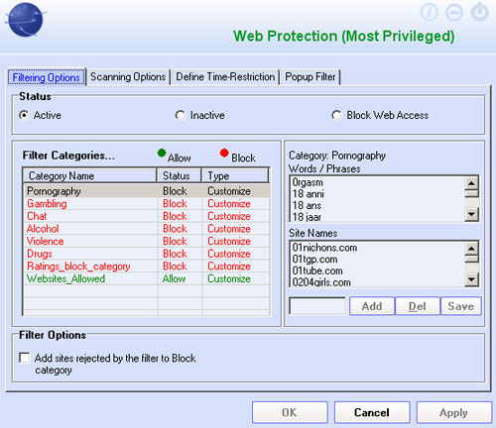Open the Scanning Options tab
This screenshot has height=428, width=496.
[x=128, y=77]
